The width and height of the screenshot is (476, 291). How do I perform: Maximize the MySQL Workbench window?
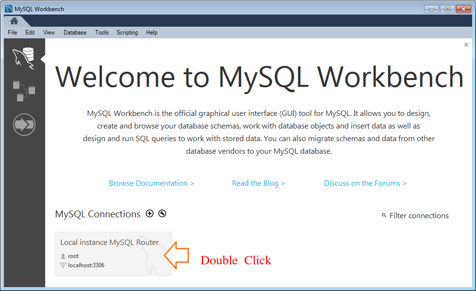pos(447,9)
